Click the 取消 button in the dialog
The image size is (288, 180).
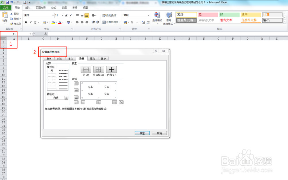click(159, 133)
